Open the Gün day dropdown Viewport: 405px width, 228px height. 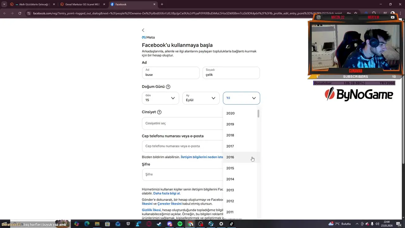point(160,98)
